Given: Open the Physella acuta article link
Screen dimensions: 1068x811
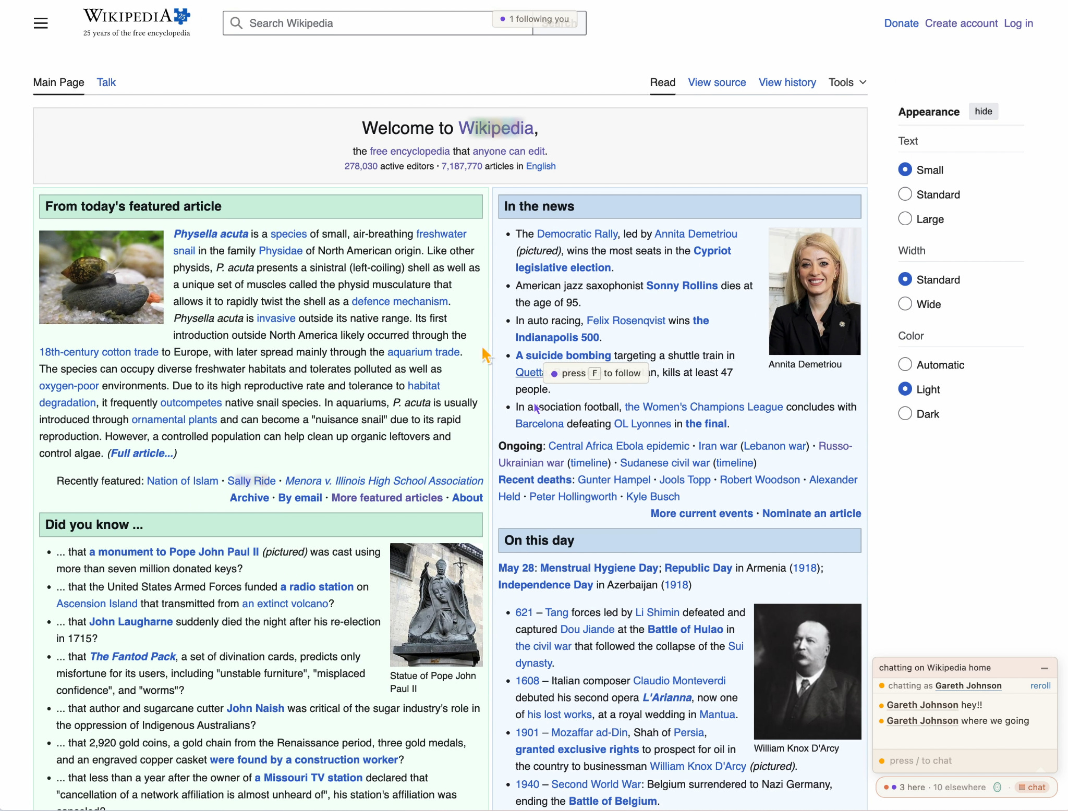Looking at the screenshot, I should pos(211,234).
